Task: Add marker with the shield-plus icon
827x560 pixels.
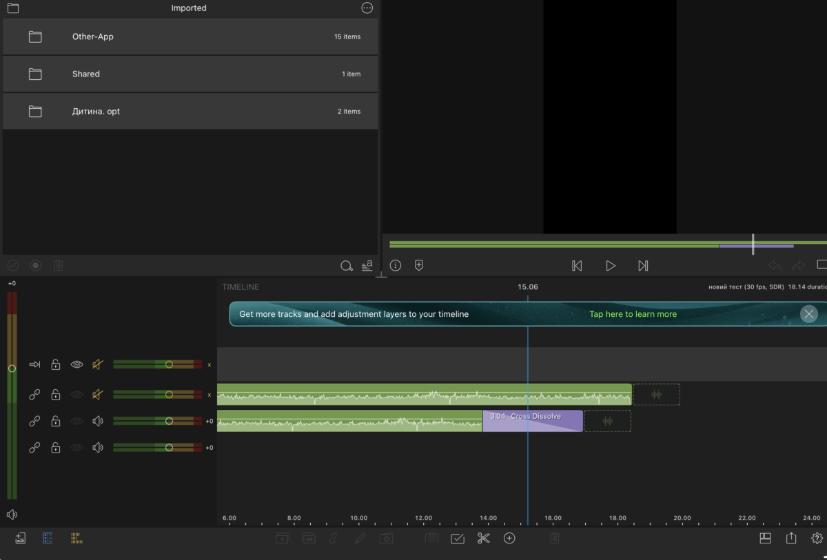Action: coord(418,265)
